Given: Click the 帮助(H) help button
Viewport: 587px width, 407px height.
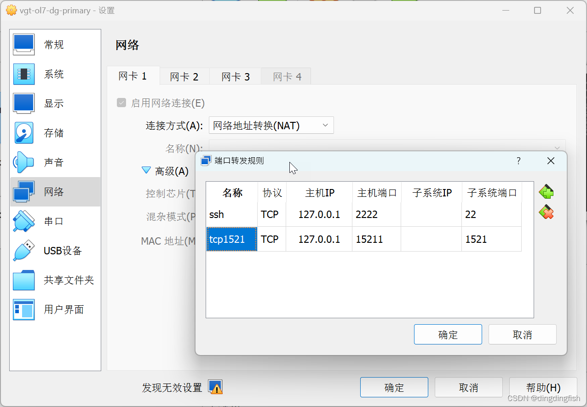Looking at the screenshot, I should click(543, 387).
